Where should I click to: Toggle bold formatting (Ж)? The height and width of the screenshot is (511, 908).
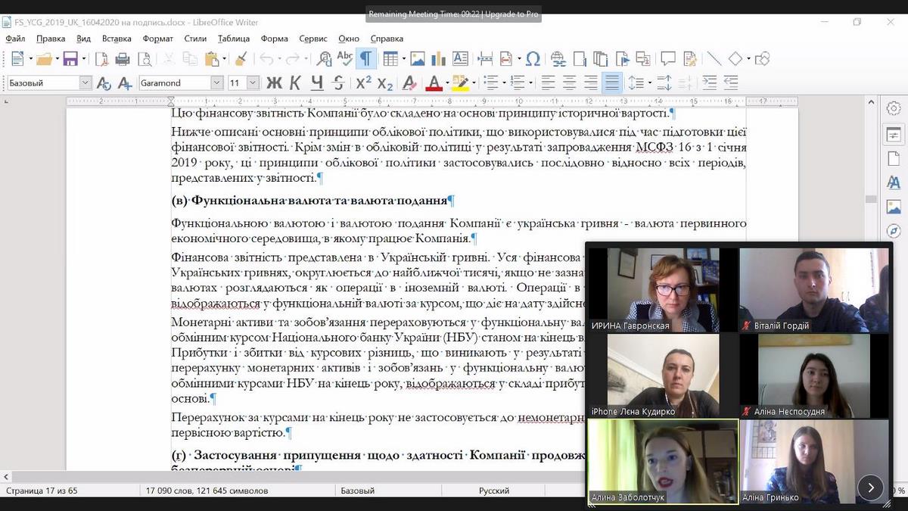click(x=274, y=83)
